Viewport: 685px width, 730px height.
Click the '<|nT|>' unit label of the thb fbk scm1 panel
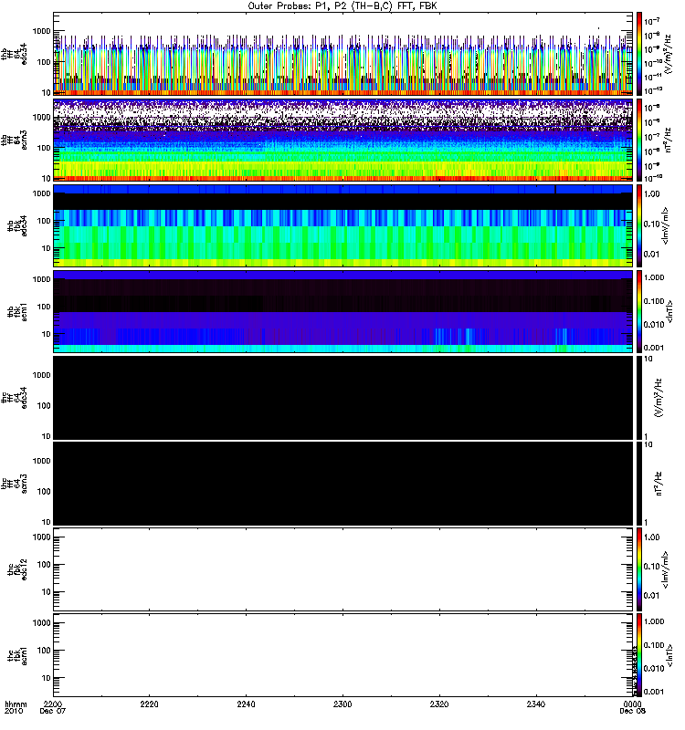669,311
